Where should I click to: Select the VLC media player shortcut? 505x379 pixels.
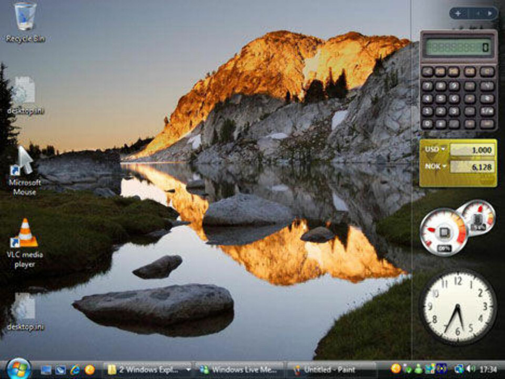click(25, 235)
